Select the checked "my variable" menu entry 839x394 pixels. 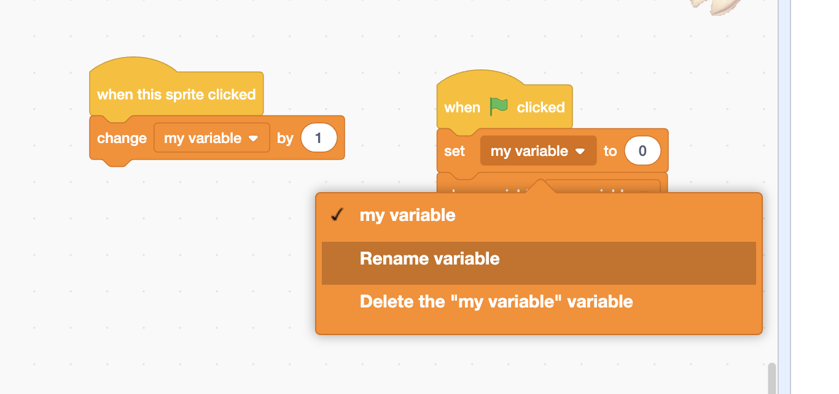(x=408, y=215)
